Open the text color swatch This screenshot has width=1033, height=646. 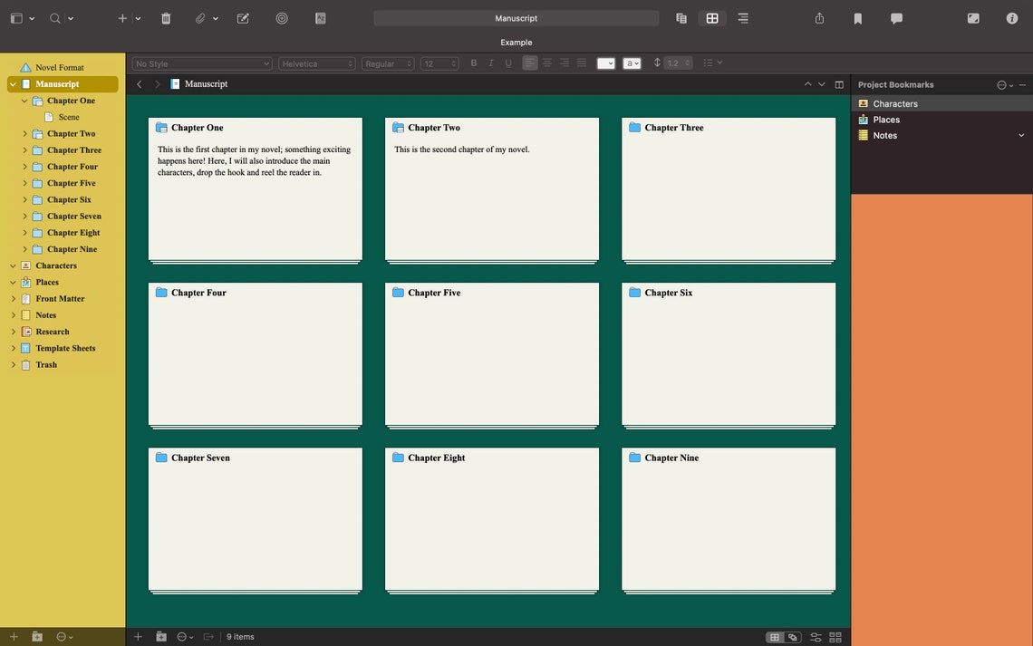[605, 63]
